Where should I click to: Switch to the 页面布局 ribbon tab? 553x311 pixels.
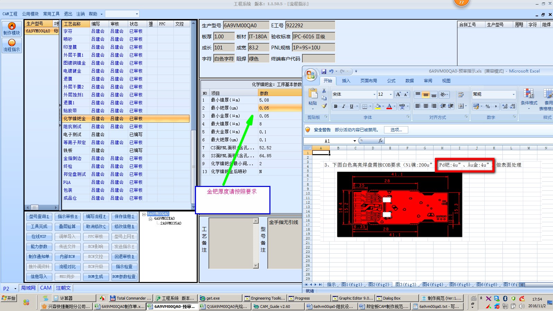tap(369, 81)
